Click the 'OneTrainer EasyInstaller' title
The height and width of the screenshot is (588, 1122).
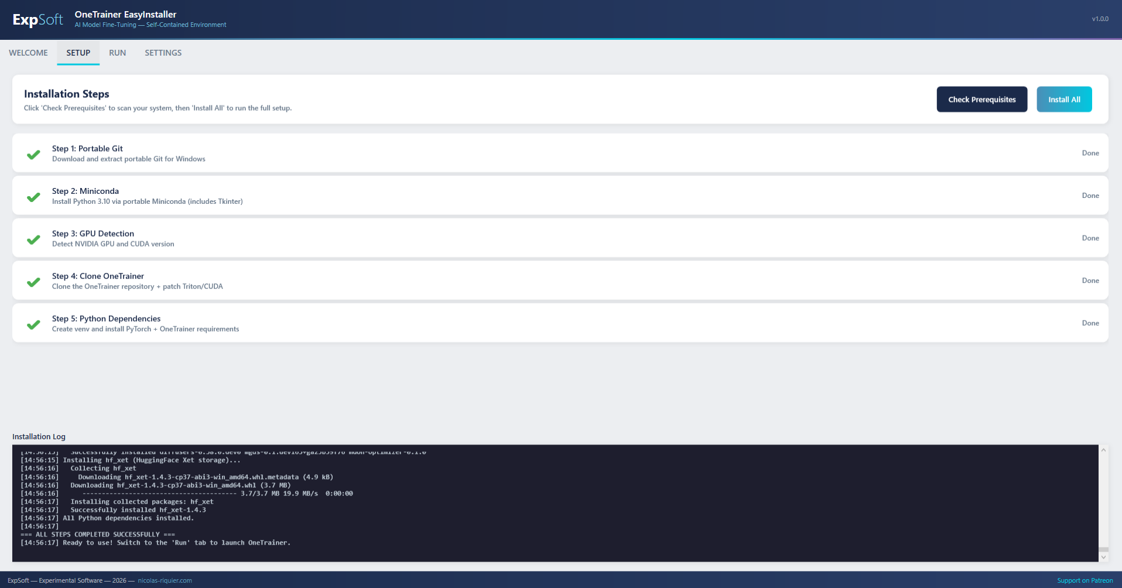tap(125, 14)
